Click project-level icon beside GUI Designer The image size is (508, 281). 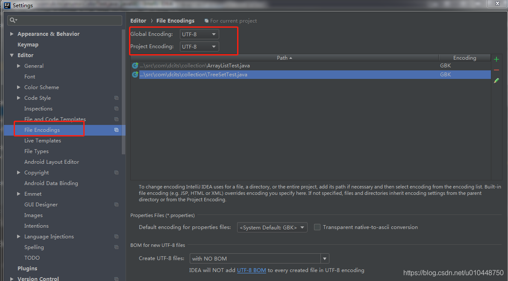pos(116,205)
